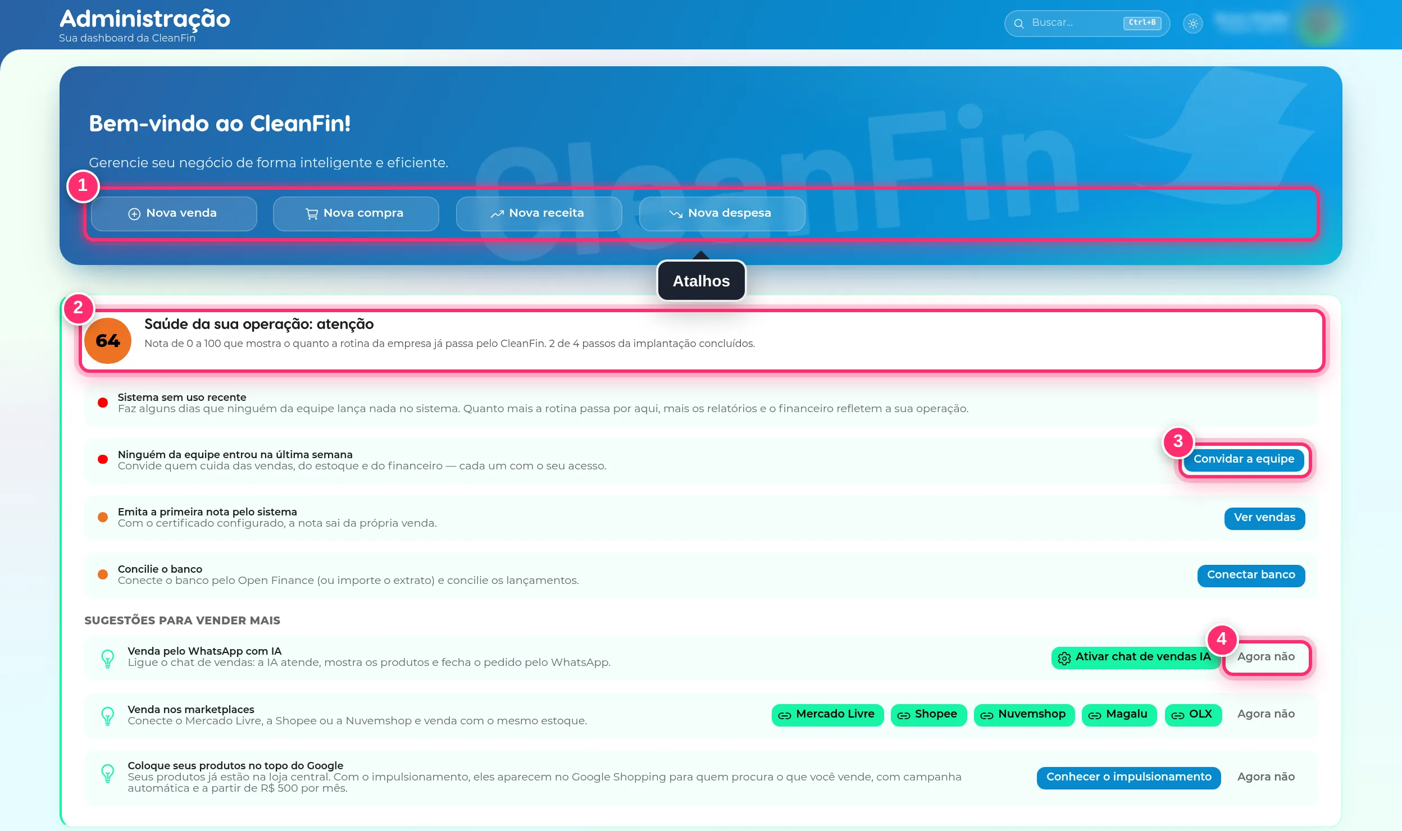Open Ver vendas
This screenshot has height=831, width=1402.
click(x=1264, y=518)
